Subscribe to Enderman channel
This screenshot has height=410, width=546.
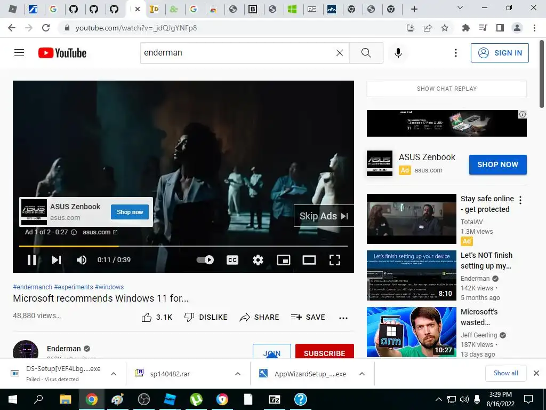(325, 351)
